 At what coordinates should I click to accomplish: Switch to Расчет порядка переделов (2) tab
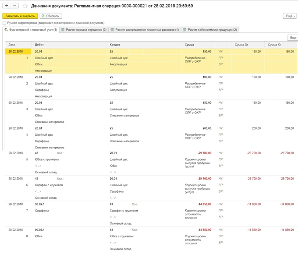pos(84,30)
